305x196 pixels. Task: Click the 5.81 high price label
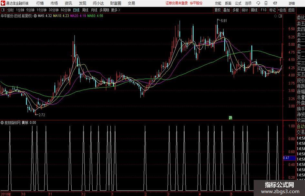(x=224, y=21)
